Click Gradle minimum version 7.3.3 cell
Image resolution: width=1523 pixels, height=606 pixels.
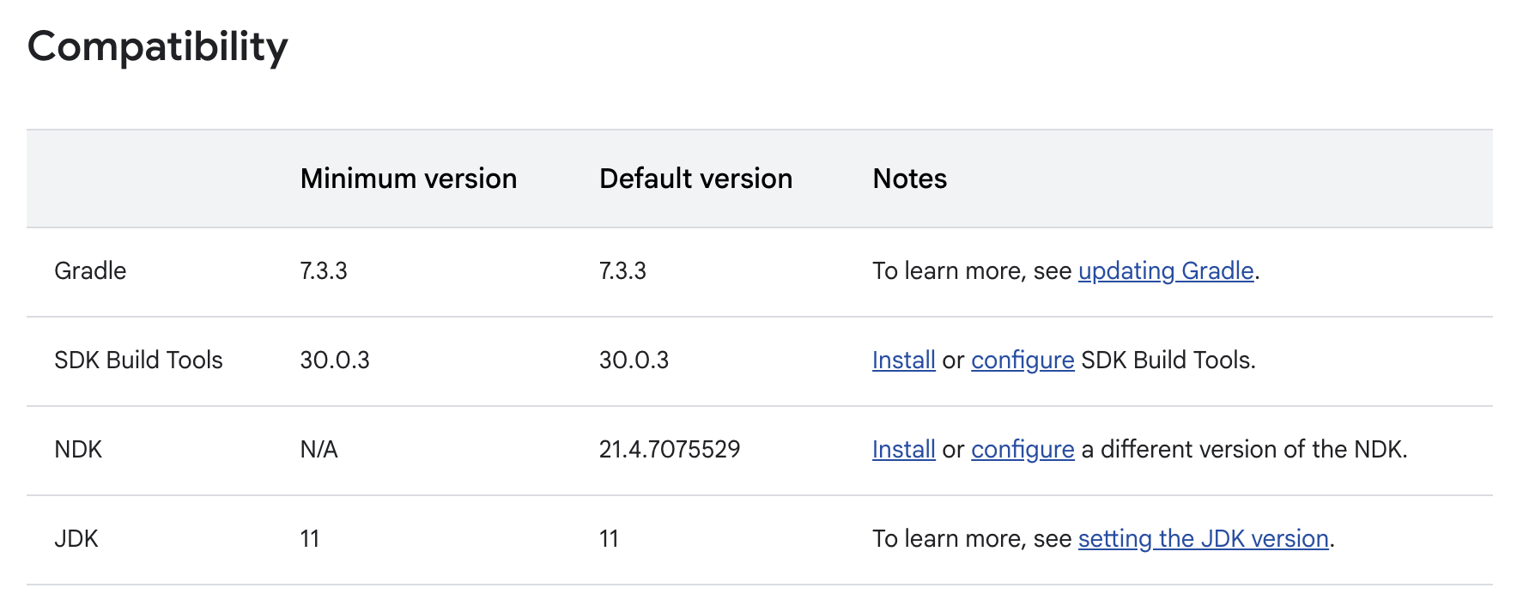point(324,271)
